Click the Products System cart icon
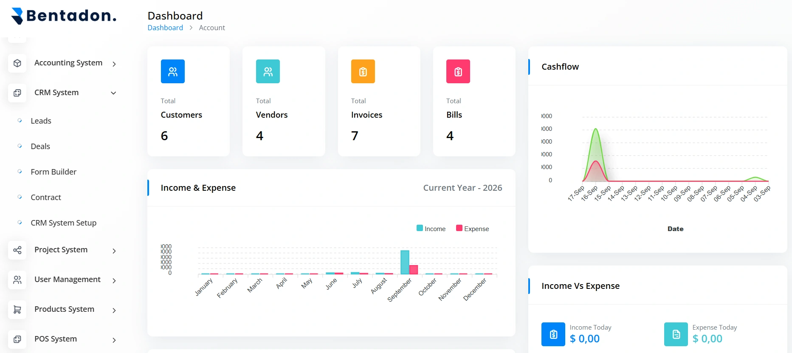The width and height of the screenshot is (792, 353). [17, 310]
